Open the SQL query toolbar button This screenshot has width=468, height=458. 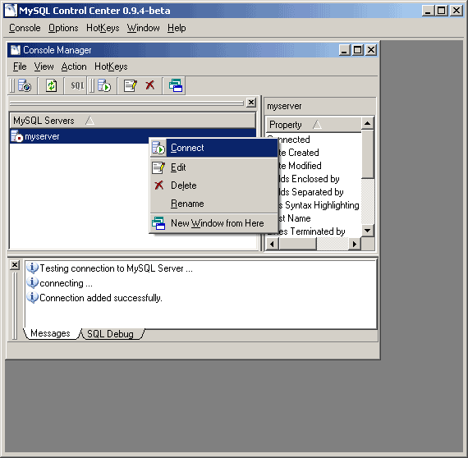pos(77,85)
